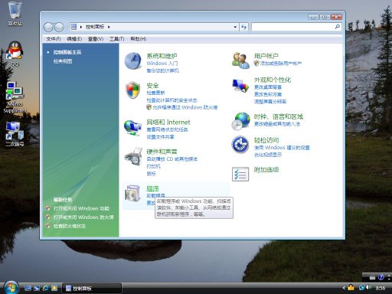Expand the address bar dropdown arrow
This screenshot has height=294, width=392.
click(235, 27)
